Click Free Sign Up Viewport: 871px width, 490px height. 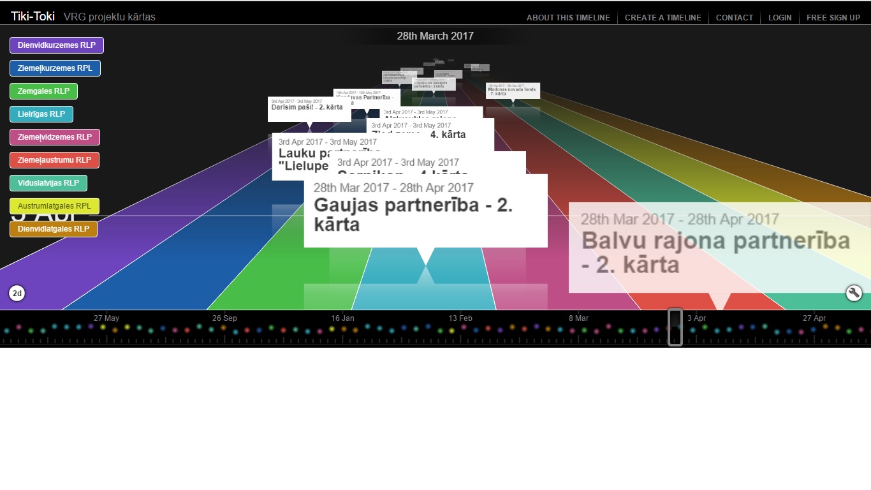click(833, 18)
